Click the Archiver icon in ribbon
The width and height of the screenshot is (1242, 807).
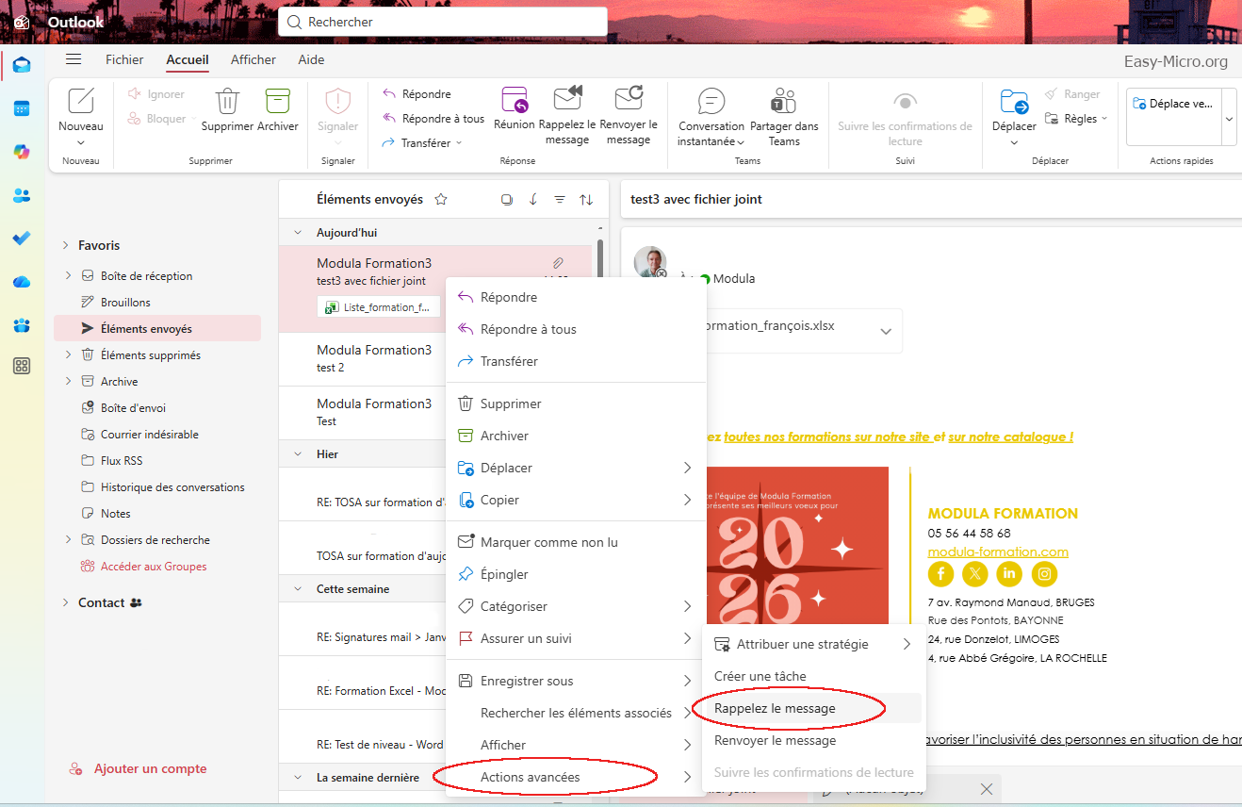point(277,101)
